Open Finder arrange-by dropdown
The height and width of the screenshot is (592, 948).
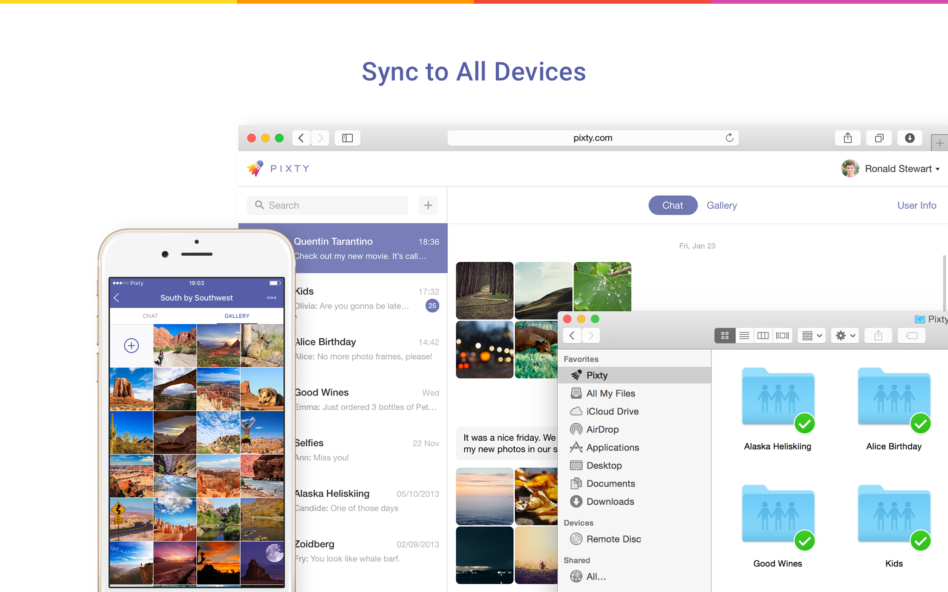pyautogui.click(x=812, y=335)
